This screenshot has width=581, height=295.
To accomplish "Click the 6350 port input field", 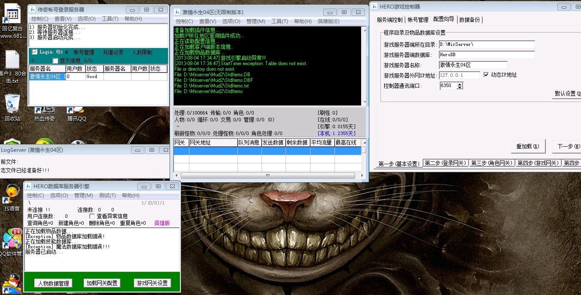I will (448, 86).
